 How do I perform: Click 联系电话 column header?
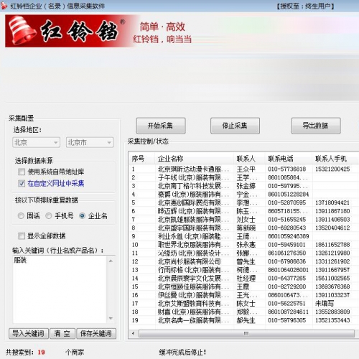click(x=289, y=159)
